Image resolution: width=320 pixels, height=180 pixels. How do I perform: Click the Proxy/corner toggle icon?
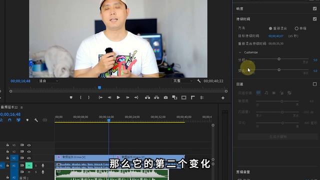pos(192,97)
